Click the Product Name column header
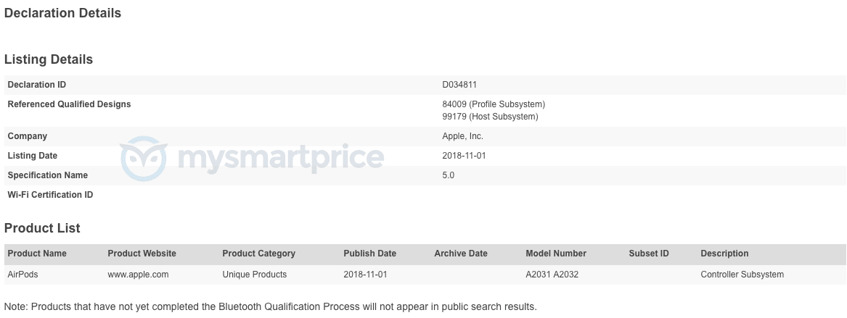The image size is (847, 318). (37, 254)
